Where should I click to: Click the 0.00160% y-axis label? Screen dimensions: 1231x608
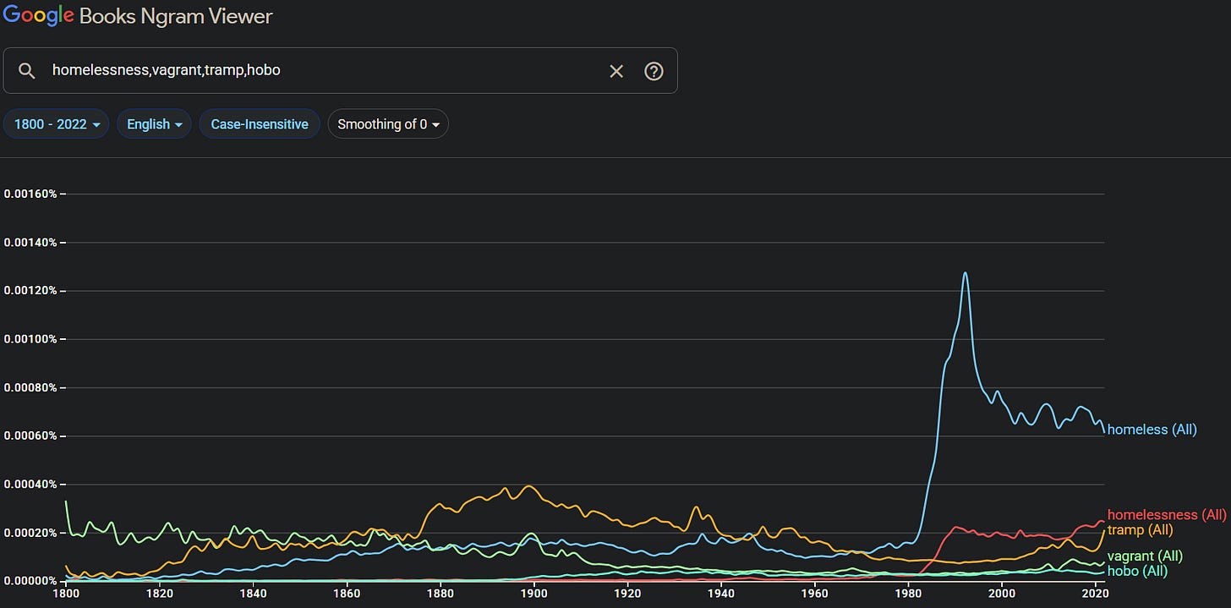pyautogui.click(x=30, y=194)
